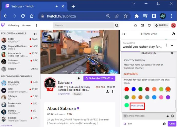Open the user profile avatar menu
177x127 pixels.
pyautogui.click(x=173, y=25)
